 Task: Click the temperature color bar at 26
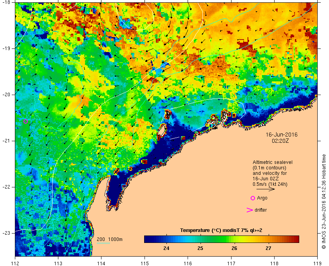click(x=234, y=239)
